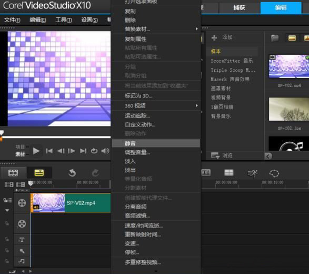
Task: Select Mute in the context menu
Action: coord(156,143)
